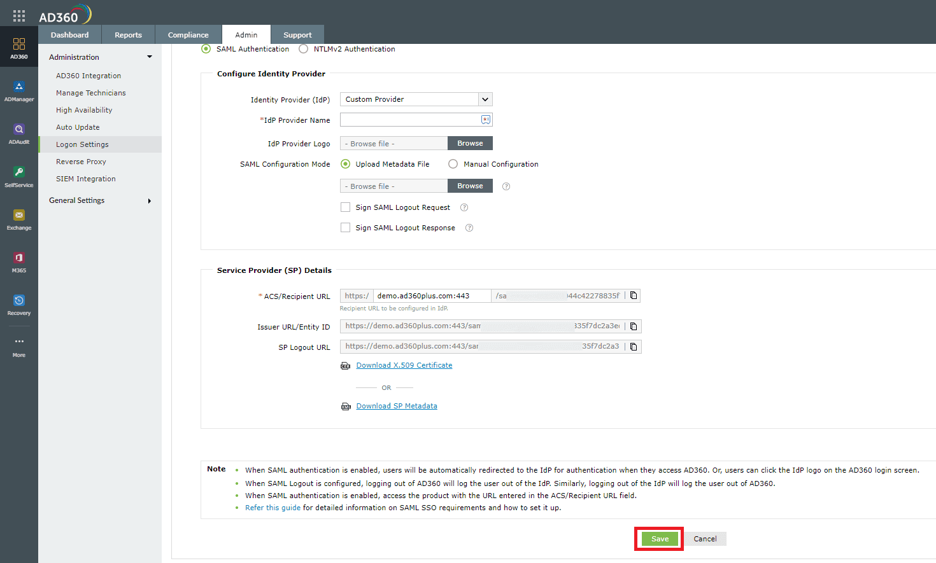This screenshot has width=936, height=563.
Task: Enable Sign SAML Logout Request
Action: (x=346, y=207)
